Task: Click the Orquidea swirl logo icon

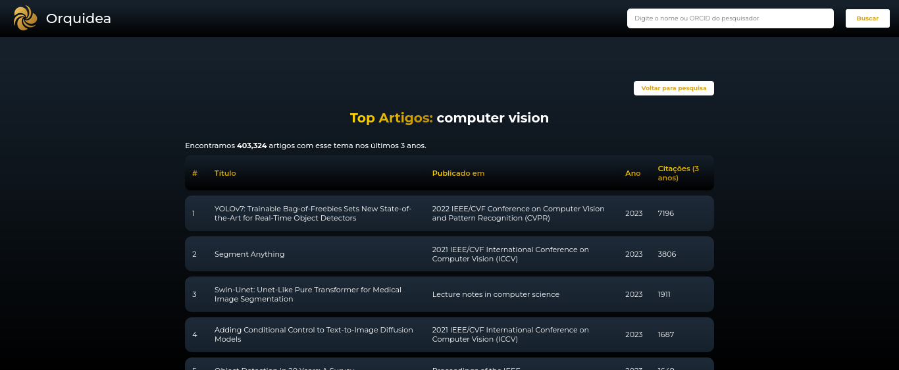Action: (26, 18)
